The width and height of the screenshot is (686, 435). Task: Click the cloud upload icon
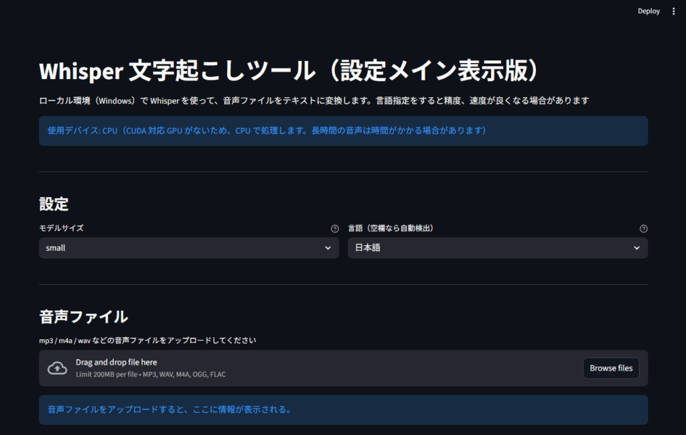58,368
